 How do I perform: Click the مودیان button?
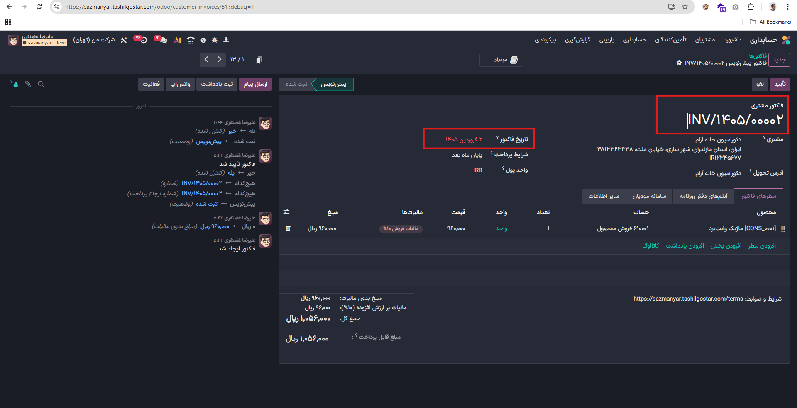(x=501, y=60)
